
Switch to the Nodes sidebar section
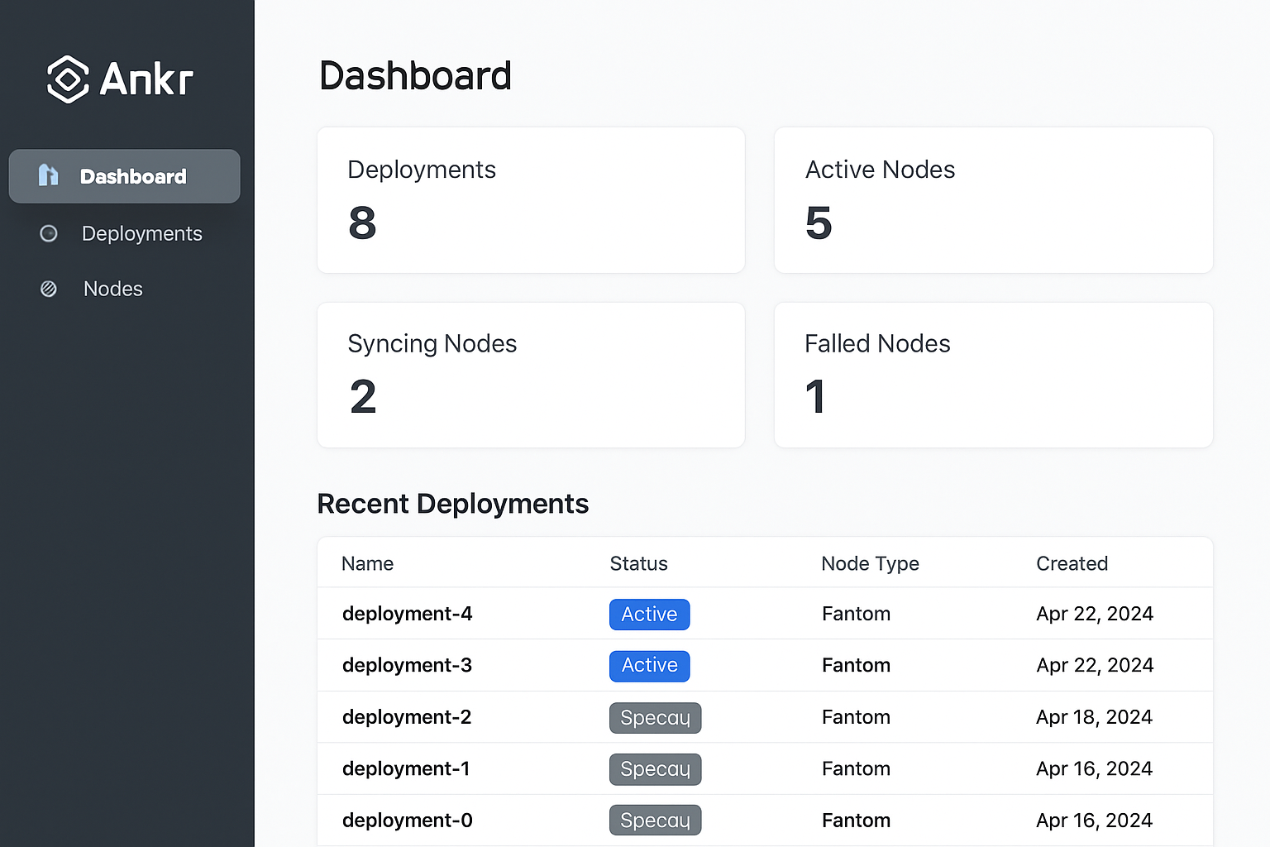tap(112, 289)
